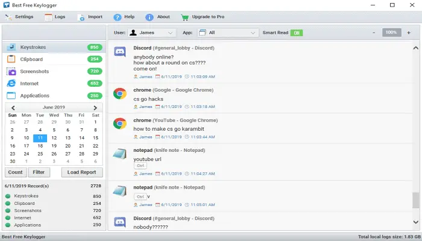Select June 12 in the calendar
422x241 pixels.
click(54, 138)
